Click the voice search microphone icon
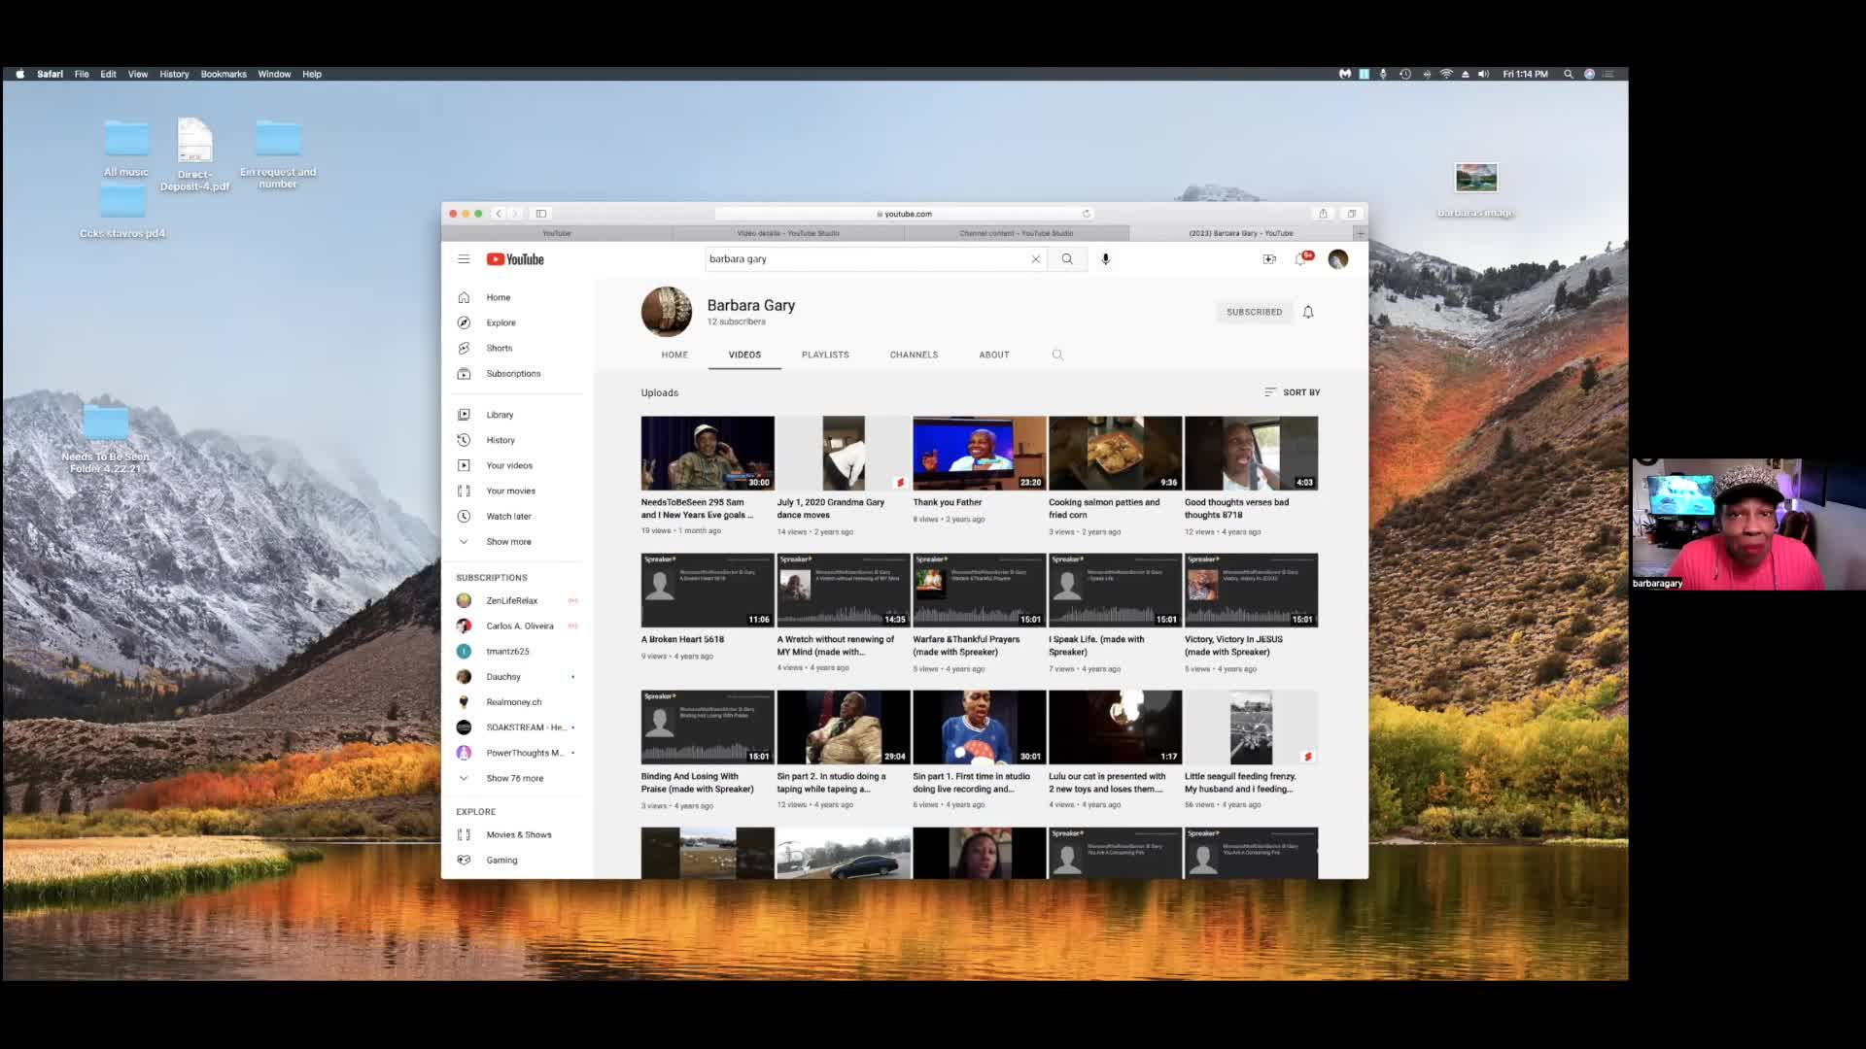Screen dimensions: 1866x1049 click(1105, 259)
